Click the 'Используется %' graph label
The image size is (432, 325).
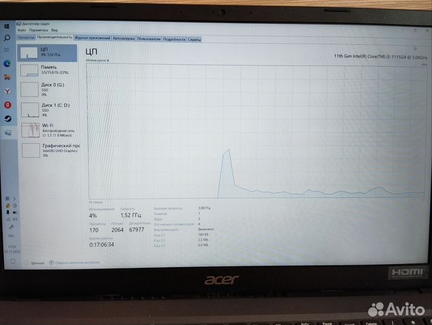(x=98, y=60)
